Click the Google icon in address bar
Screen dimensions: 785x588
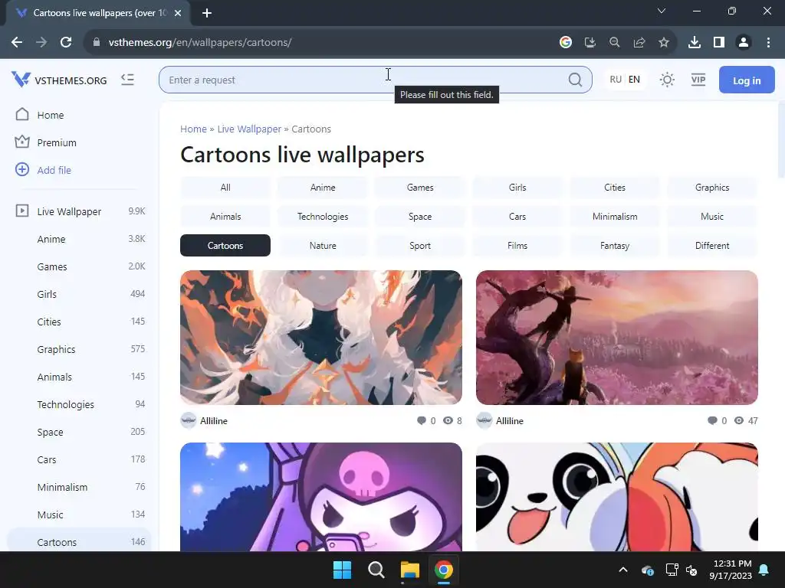[565, 42]
